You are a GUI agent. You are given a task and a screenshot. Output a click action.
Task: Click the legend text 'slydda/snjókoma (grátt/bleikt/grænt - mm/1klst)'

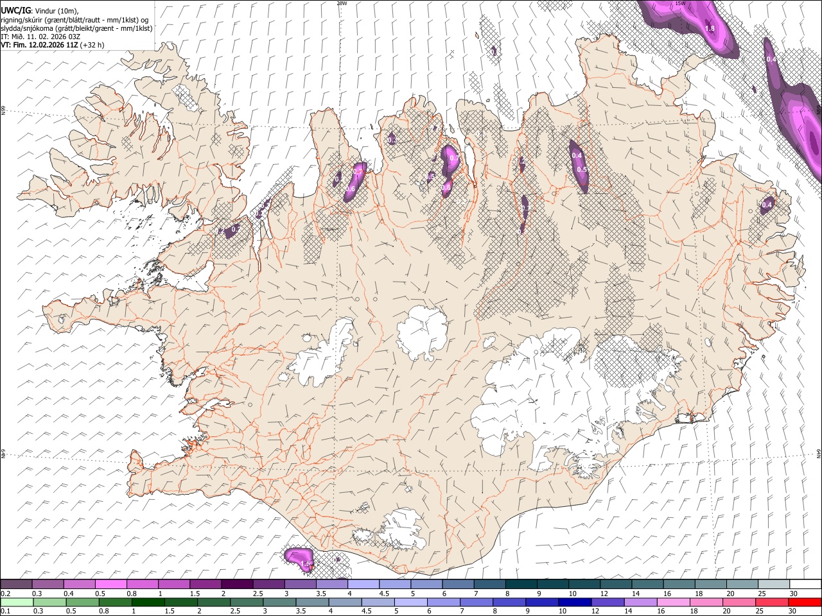click(76, 28)
